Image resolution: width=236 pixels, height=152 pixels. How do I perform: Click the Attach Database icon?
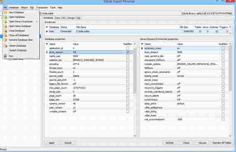(5, 46)
